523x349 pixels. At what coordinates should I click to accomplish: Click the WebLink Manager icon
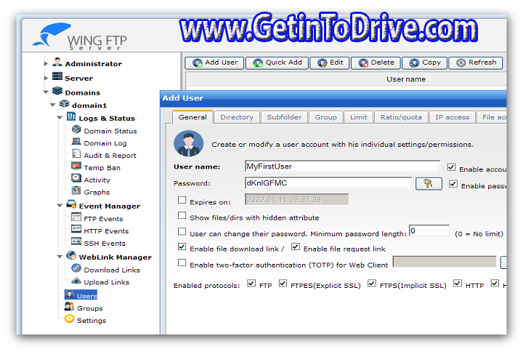click(x=71, y=255)
